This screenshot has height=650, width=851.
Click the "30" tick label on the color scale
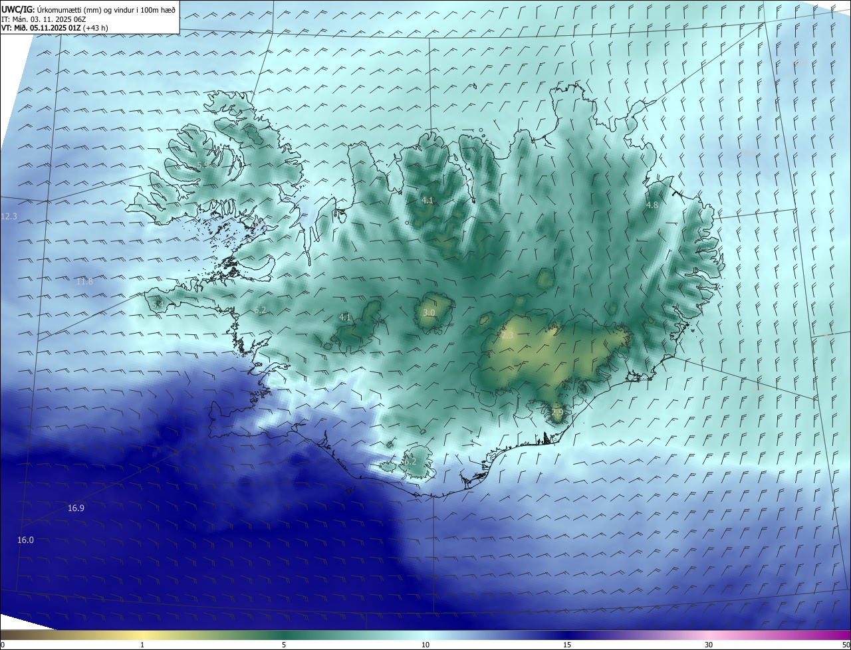[709, 645]
